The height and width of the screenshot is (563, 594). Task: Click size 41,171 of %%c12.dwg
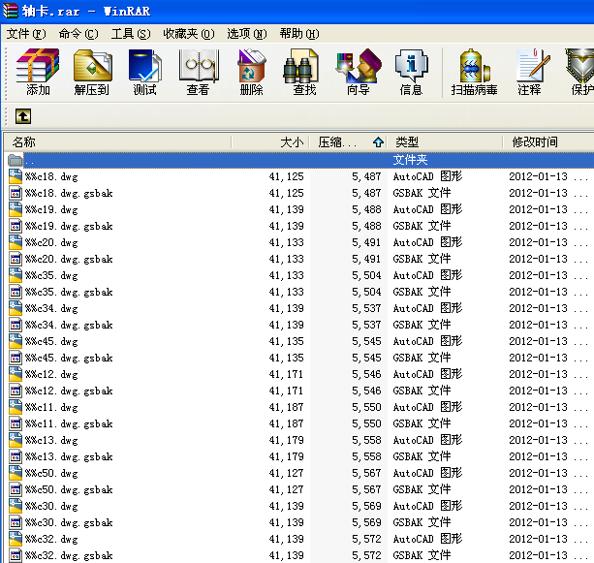[x=286, y=374]
